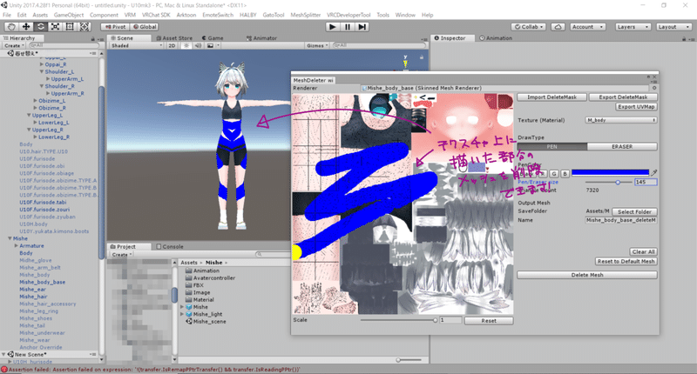Collapse the UpperLeg_L node
697x374 pixels.
pos(29,115)
